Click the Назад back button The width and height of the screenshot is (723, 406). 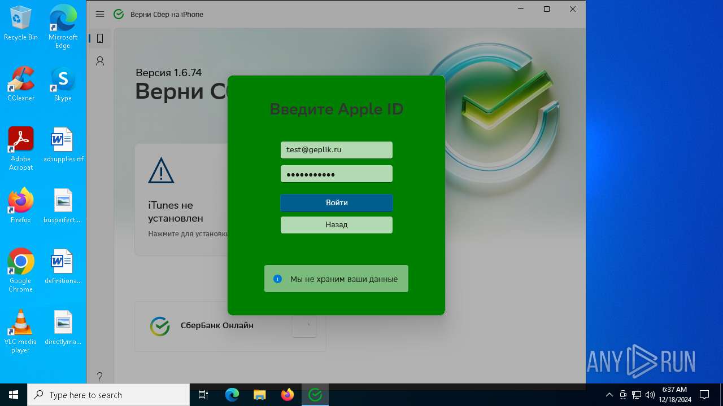(x=337, y=224)
